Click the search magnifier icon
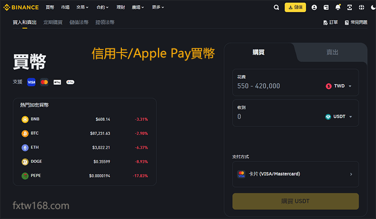This screenshot has height=219, width=376. point(276,7)
